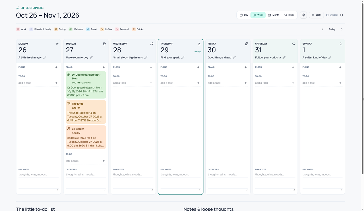Edit the 'Follow your curiosity' motto
Screen dimensions: 364x211
(284, 57)
